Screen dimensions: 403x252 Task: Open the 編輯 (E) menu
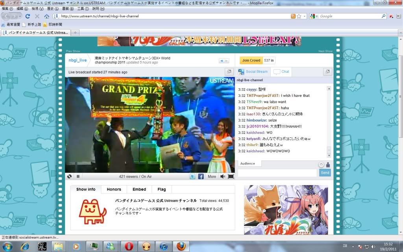pos(22,9)
